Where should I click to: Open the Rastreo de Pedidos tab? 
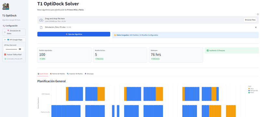coord(57,74)
